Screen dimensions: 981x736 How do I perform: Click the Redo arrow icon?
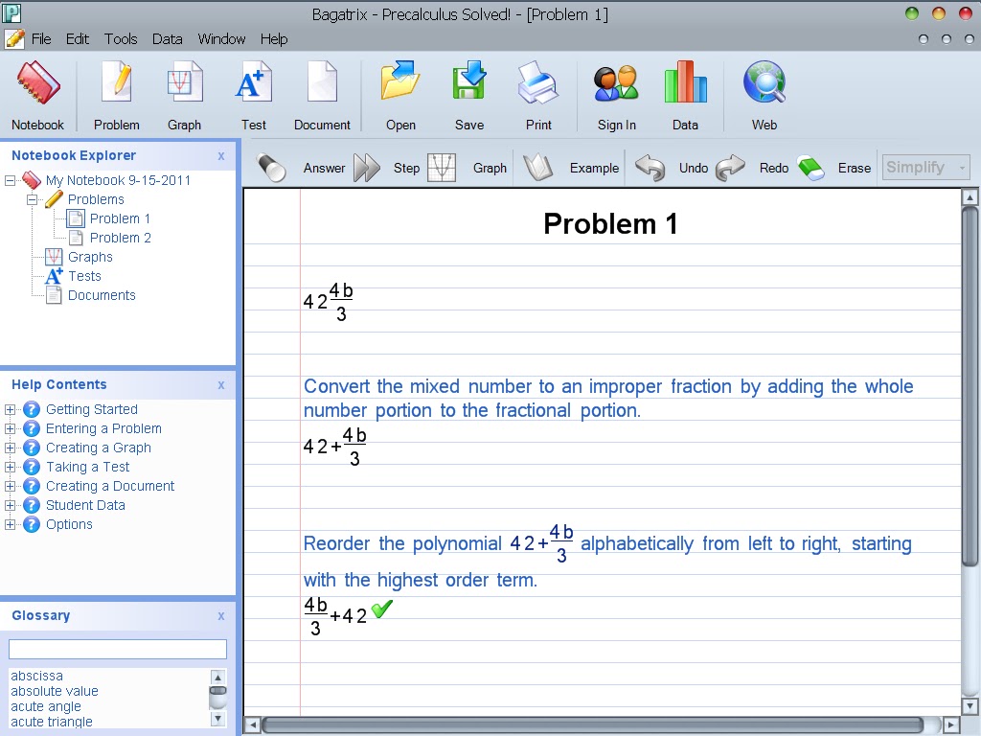tap(730, 168)
